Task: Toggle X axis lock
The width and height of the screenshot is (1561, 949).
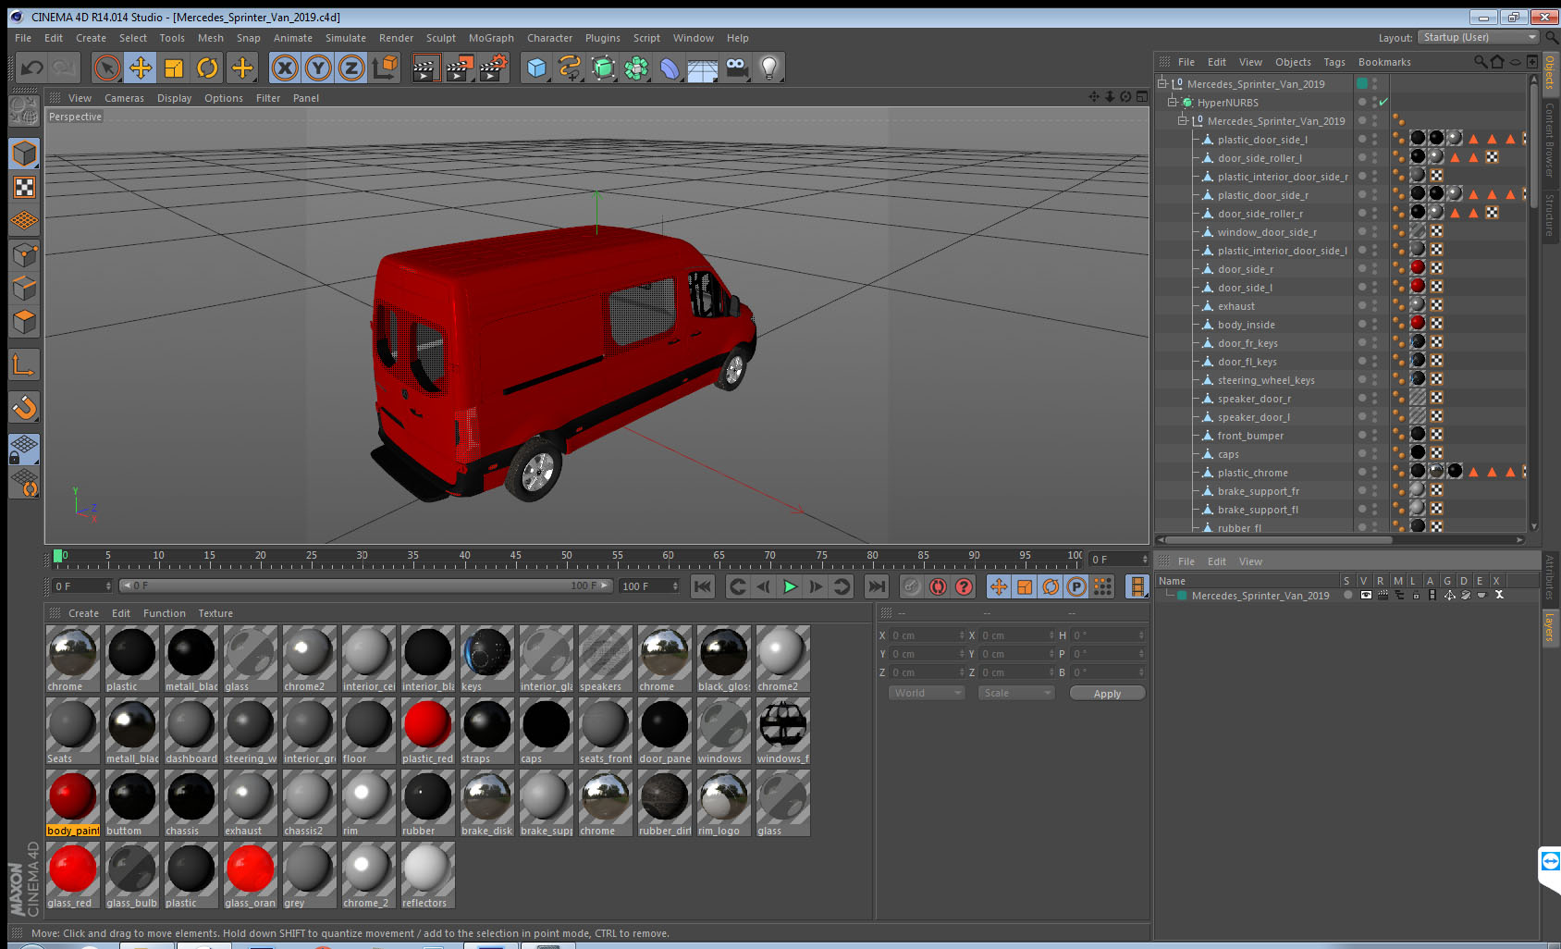Action: [x=285, y=68]
